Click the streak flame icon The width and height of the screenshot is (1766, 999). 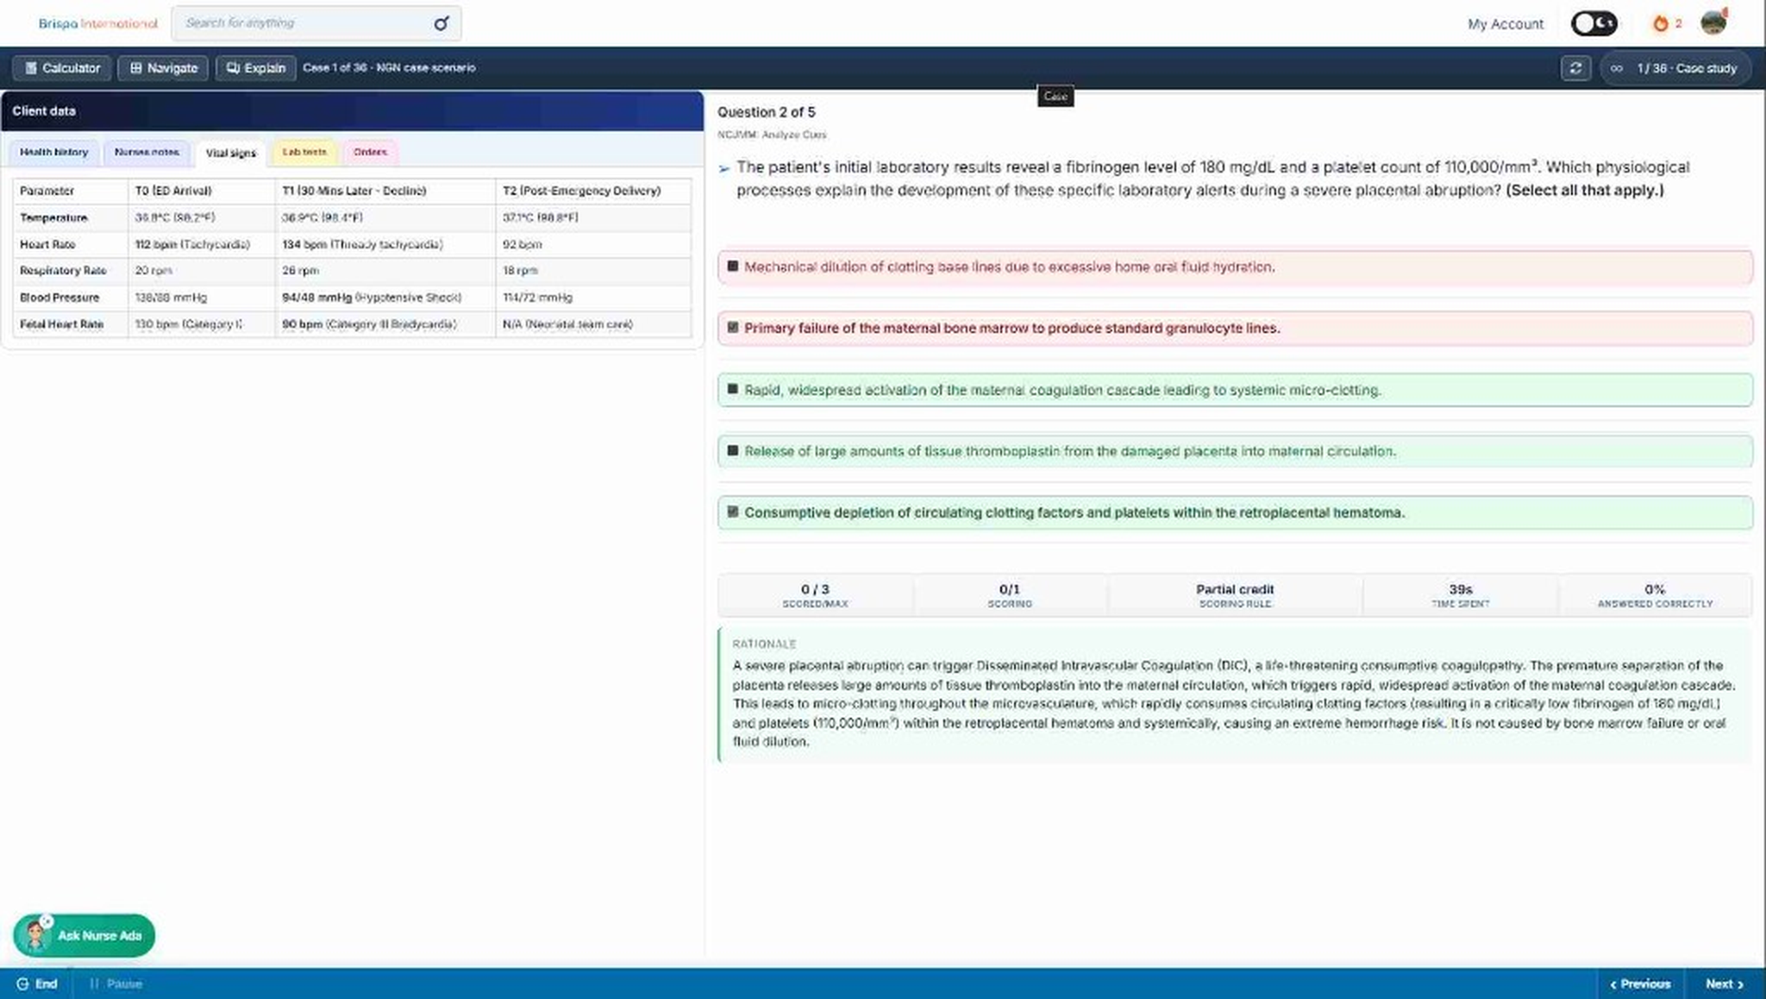[x=1660, y=23]
